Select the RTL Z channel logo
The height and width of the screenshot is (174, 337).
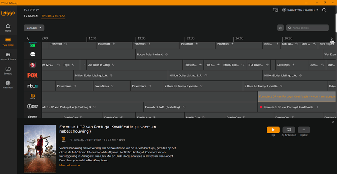click(33, 86)
